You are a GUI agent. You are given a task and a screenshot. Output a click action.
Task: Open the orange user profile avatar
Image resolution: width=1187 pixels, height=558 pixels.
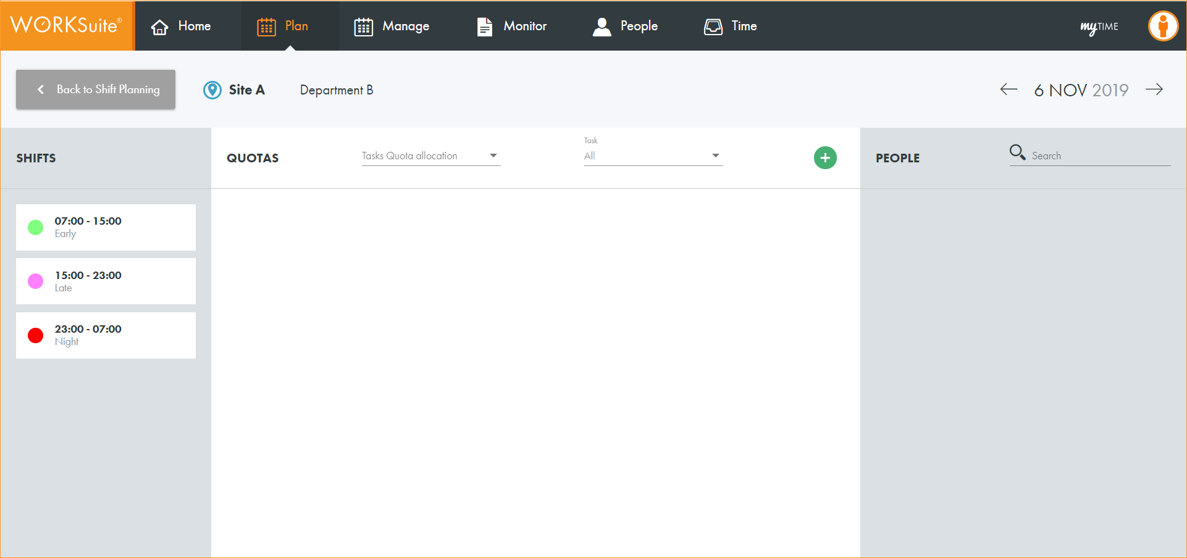pos(1163,26)
